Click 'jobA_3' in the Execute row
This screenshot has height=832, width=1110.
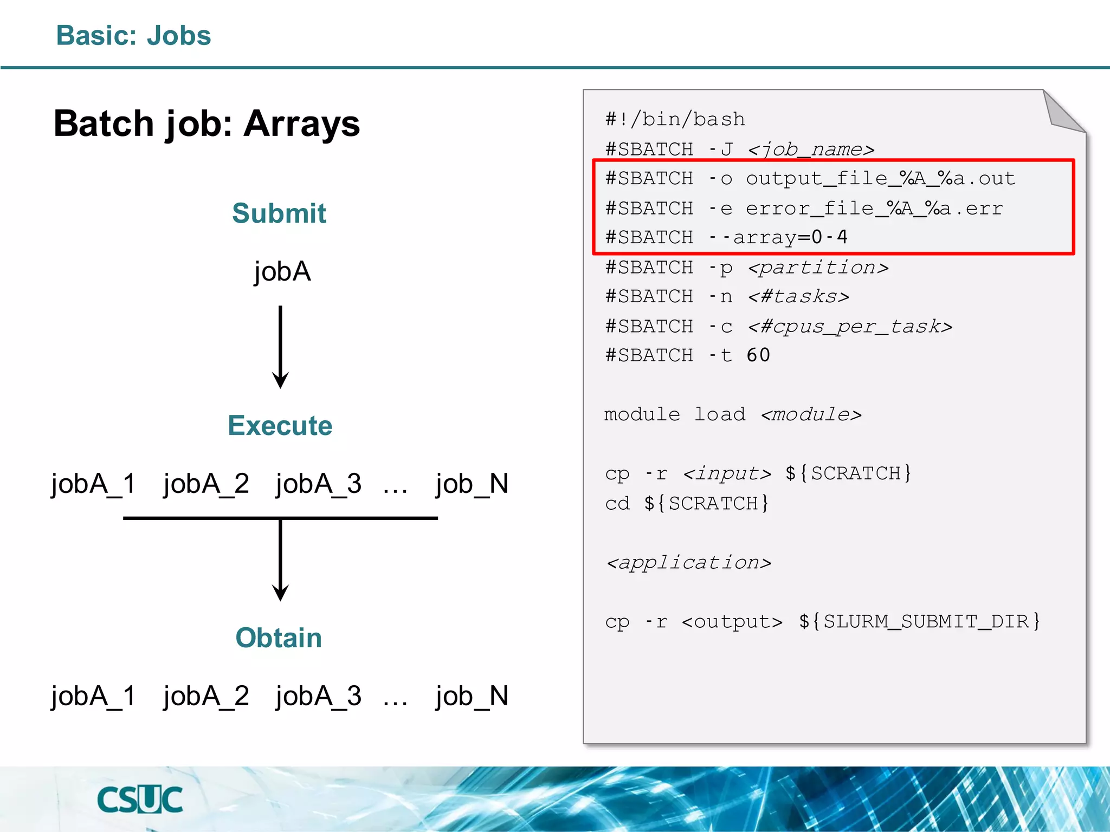pos(318,484)
